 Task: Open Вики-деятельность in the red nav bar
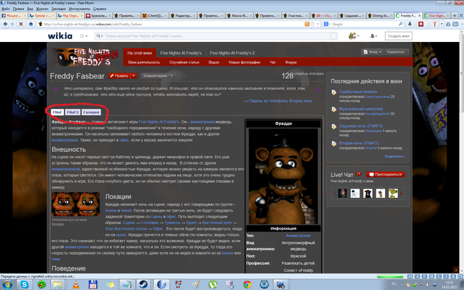pyautogui.click(x=144, y=62)
